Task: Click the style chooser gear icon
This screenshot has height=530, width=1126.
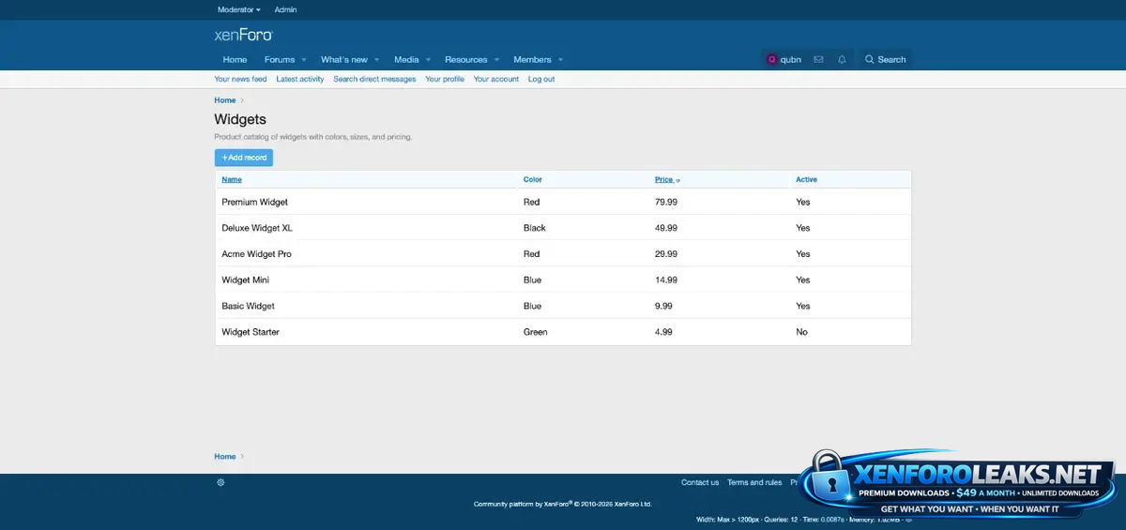Action: 221,482
